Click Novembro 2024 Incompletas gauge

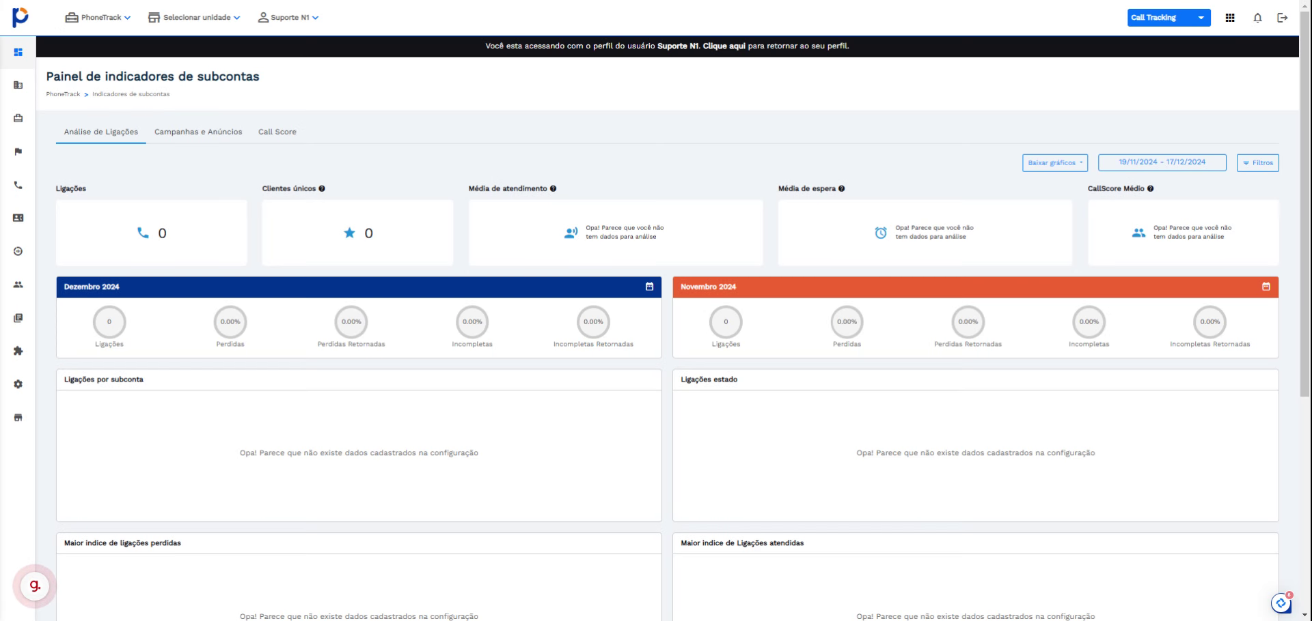pyautogui.click(x=1089, y=321)
